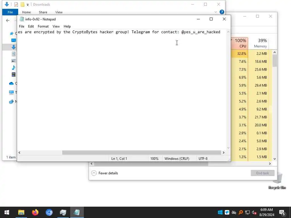
Task: Open Notepad View menu
Action: coord(56,26)
